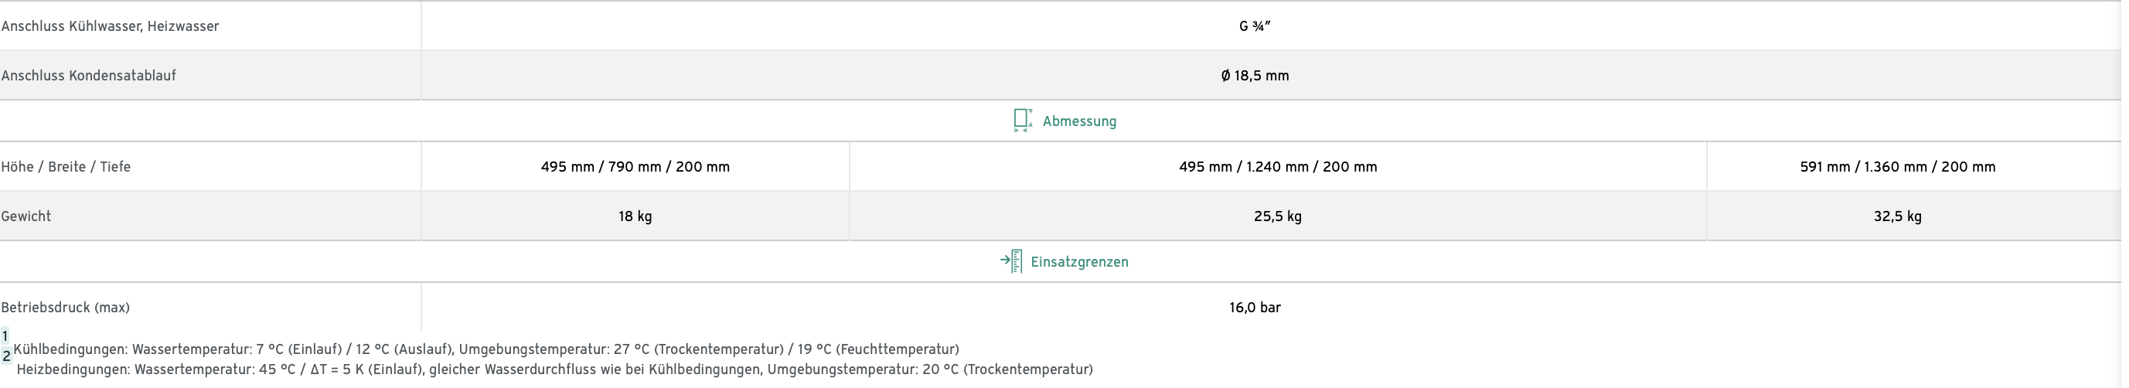Click the Höhe / Breite / Tiefe label

(x=66, y=167)
